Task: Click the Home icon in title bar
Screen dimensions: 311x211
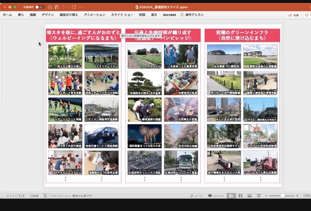Action: tap(50, 7)
